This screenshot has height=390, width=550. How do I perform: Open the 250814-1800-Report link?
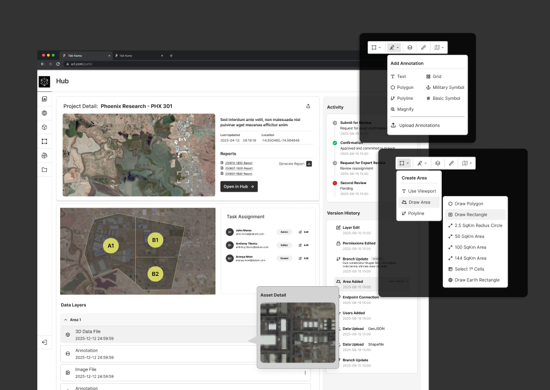coord(238,163)
